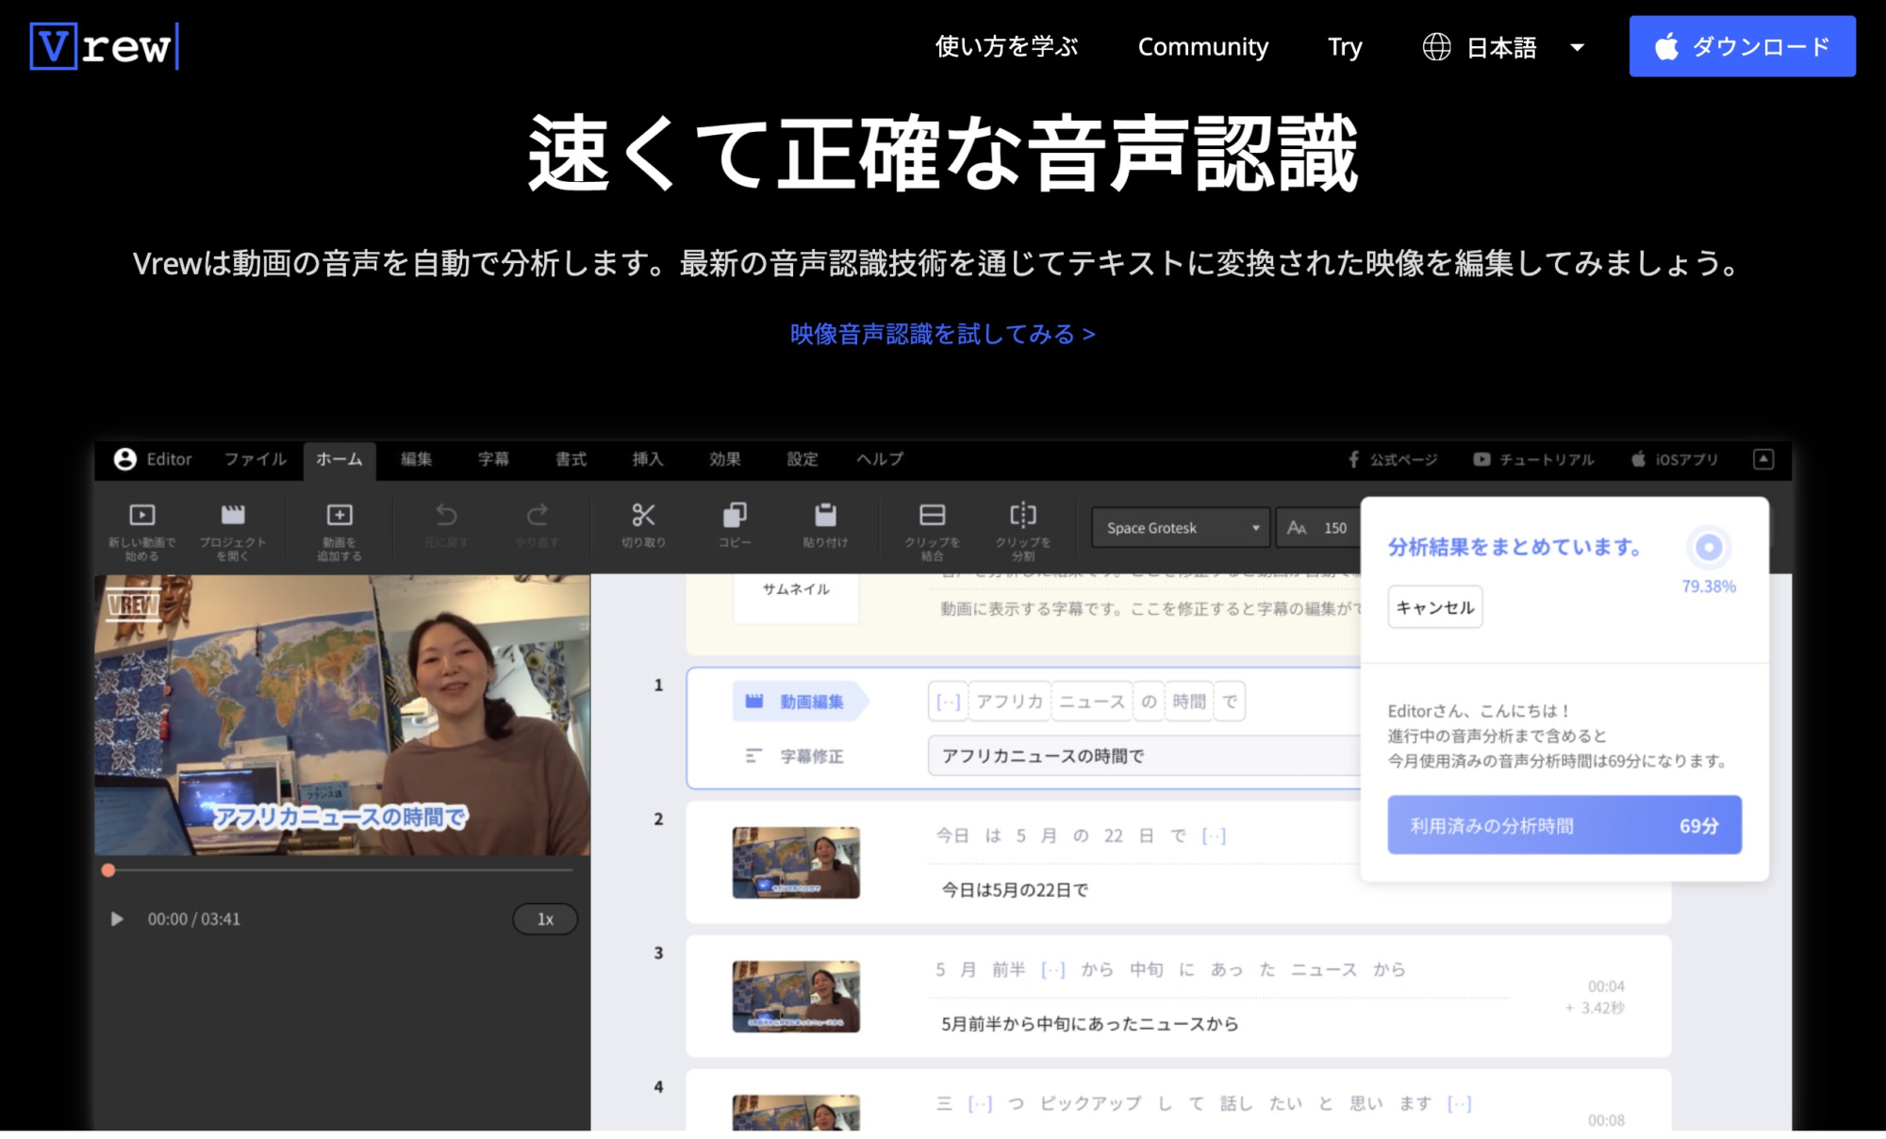
Task: Open the YouTube チュートリアル link
Action: point(1534,459)
